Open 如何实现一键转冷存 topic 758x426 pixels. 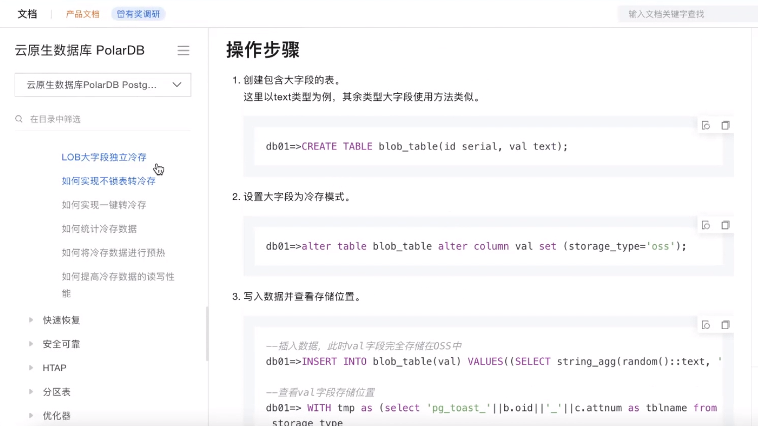[x=103, y=205]
